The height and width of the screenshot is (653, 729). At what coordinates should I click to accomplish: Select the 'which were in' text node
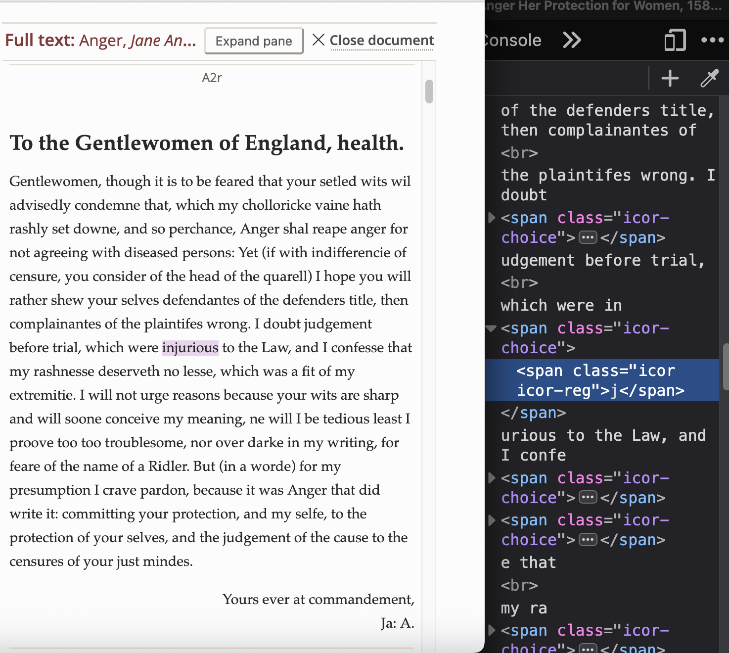click(x=561, y=305)
